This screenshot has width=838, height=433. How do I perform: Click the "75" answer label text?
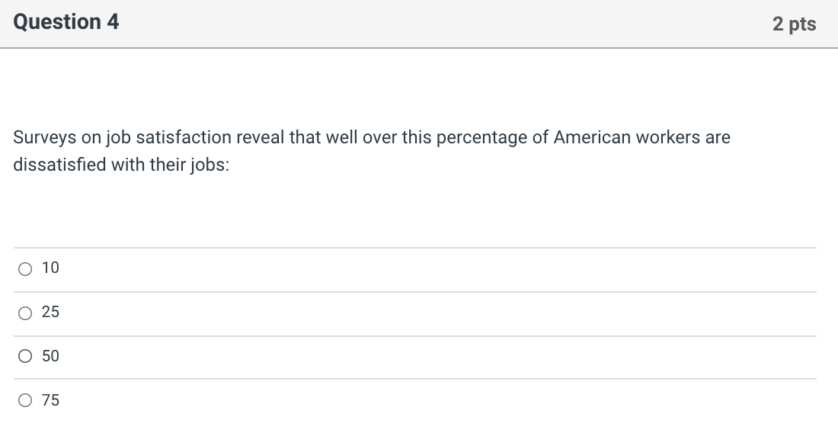pos(50,400)
